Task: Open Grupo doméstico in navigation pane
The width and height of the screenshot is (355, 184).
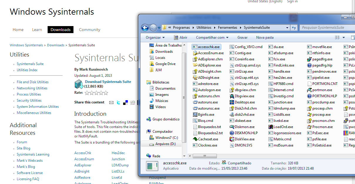Action: tap(163, 119)
